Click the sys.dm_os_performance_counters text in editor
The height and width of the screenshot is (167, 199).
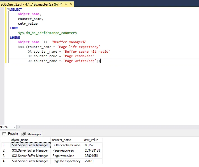(x=47, y=33)
